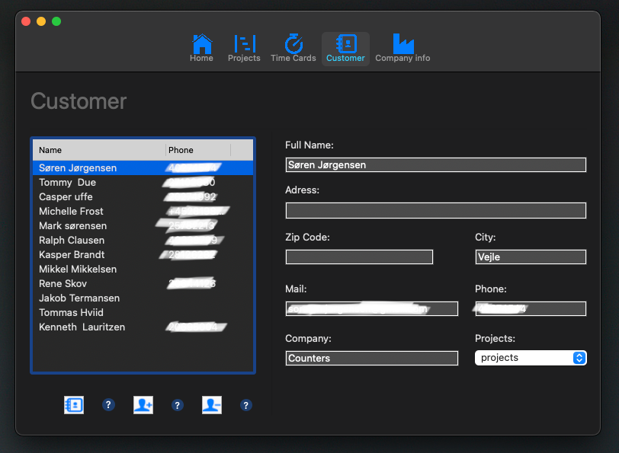Click the City field showing Vejle

click(x=530, y=257)
